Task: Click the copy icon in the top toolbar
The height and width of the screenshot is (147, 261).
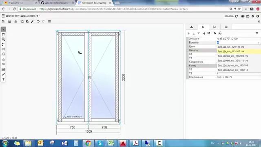Action: point(22,22)
